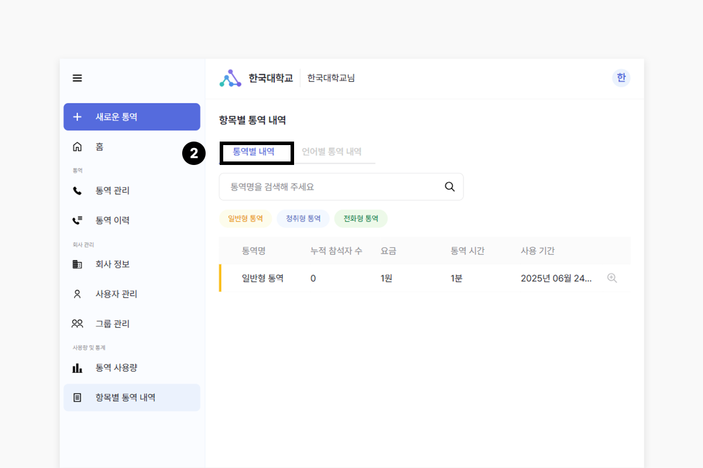Select 항목별 통역 내역 in sidebar

[132, 398]
